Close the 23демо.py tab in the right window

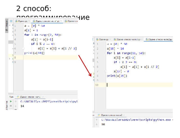click(110, 39)
